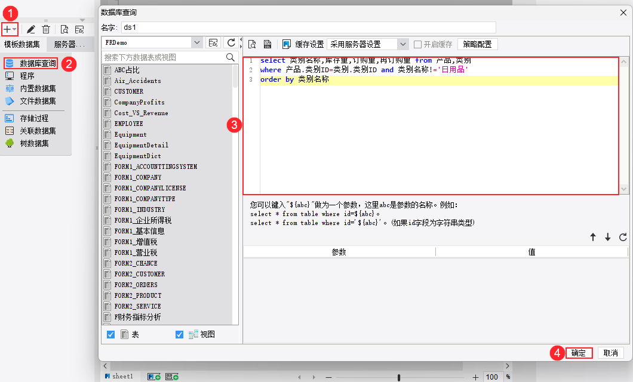This screenshot has height=382, width=633.
Task: Click the add sheet icon next to sheet1
Action: click(x=154, y=377)
